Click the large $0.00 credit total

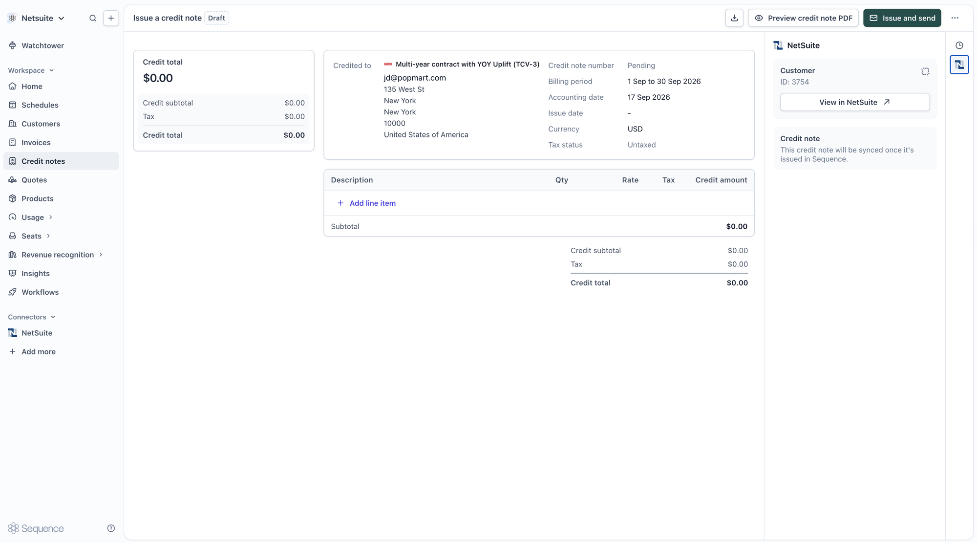[x=158, y=78]
